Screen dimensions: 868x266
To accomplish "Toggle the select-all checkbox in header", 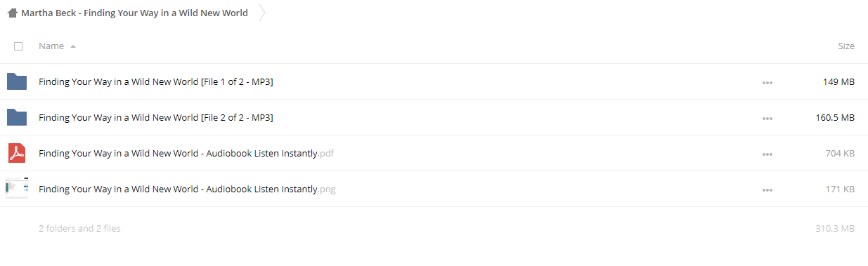I will [18, 46].
